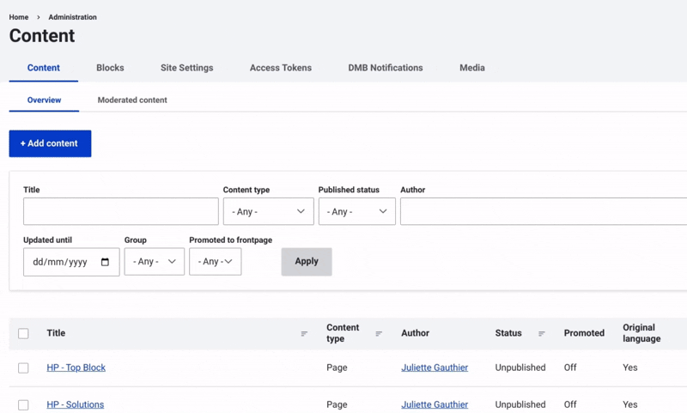The image size is (687, 413).
Task: Open the Content type dropdown
Action: [x=268, y=211]
